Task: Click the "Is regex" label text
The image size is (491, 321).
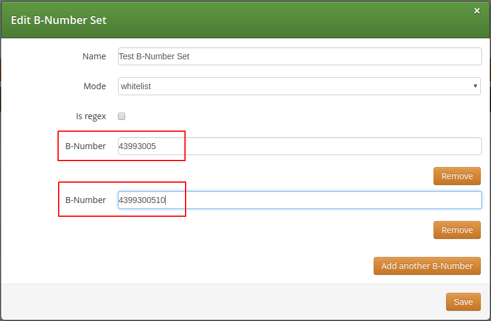Action: click(91, 116)
